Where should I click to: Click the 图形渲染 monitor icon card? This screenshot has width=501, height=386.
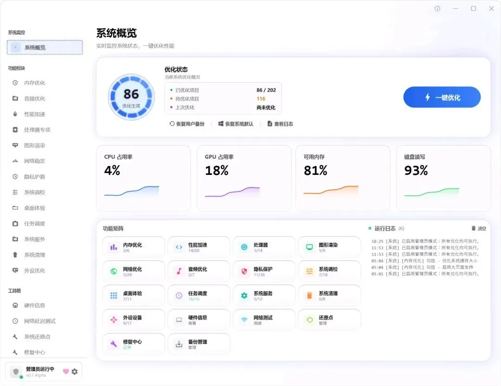point(329,247)
